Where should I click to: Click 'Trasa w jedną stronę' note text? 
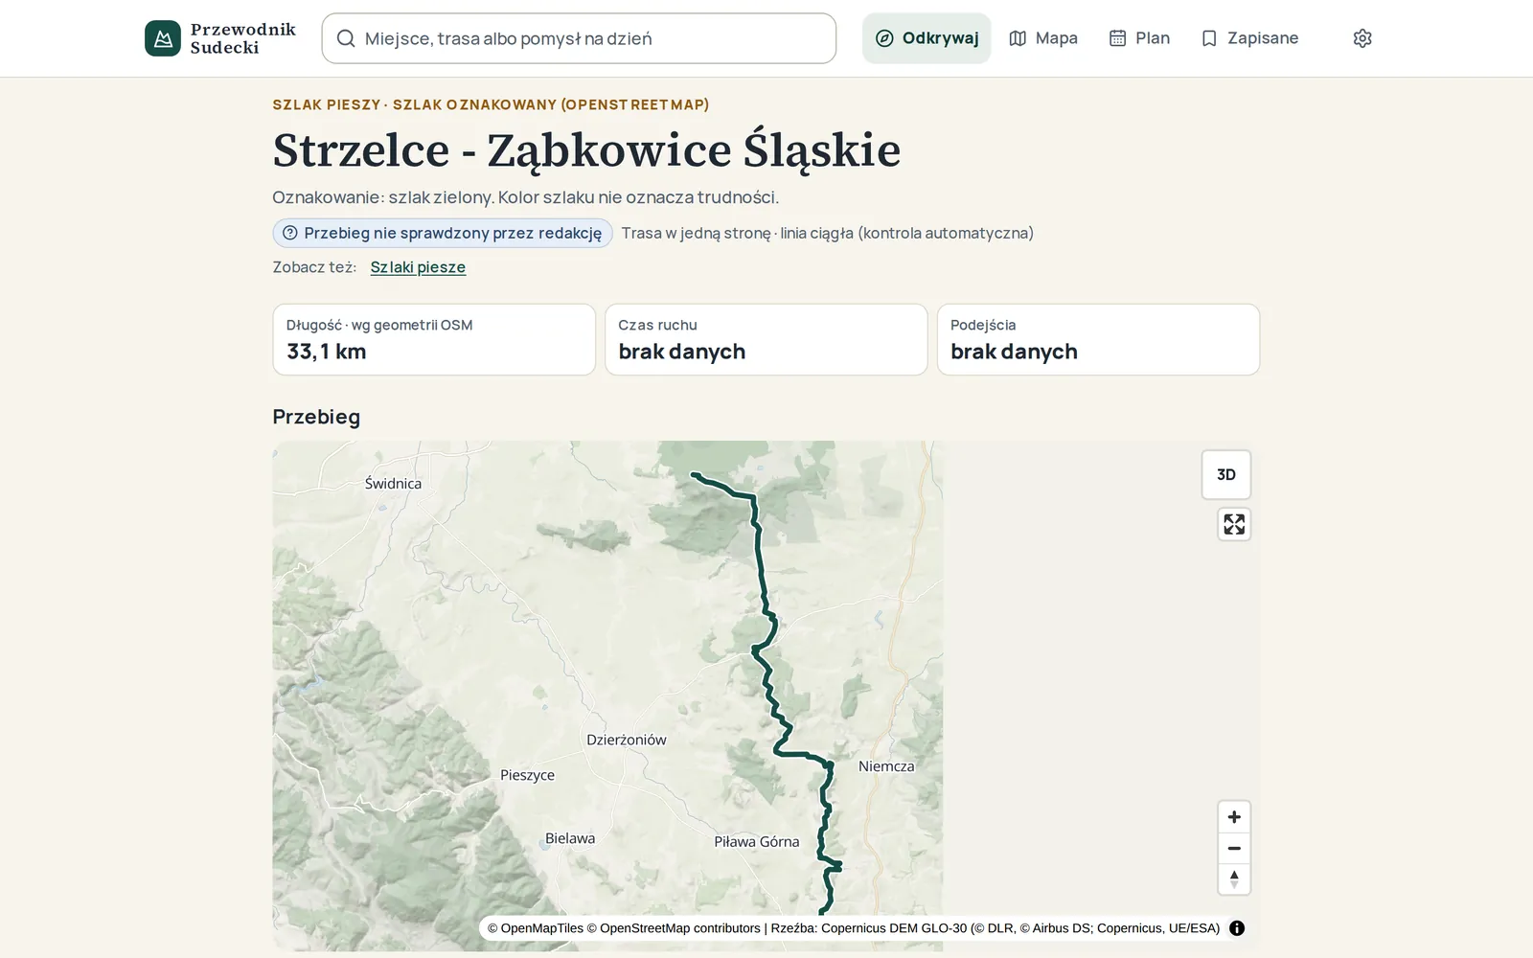(x=696, y=233)
